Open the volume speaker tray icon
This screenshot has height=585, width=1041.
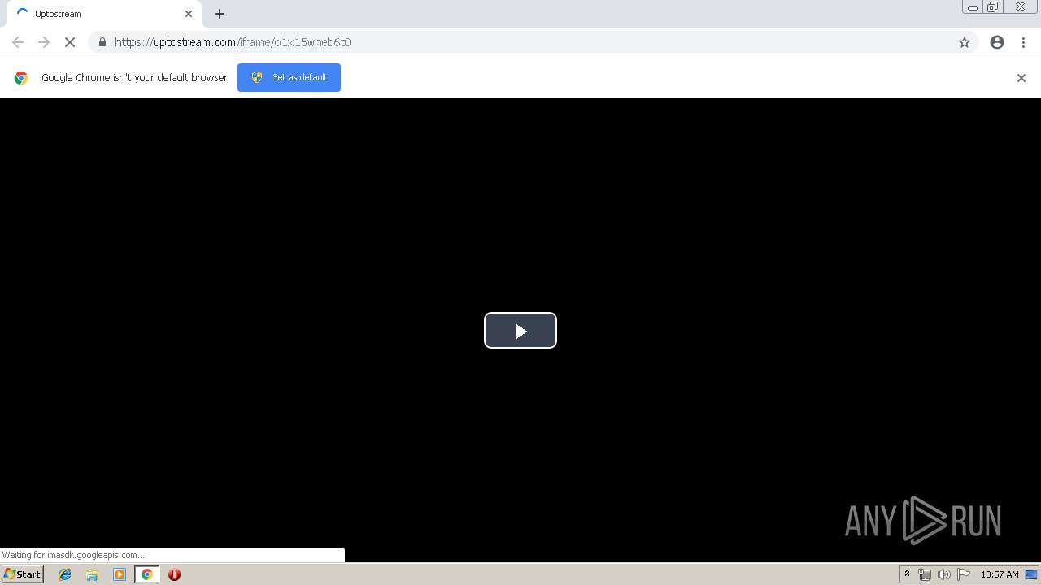tap(943, 574)
